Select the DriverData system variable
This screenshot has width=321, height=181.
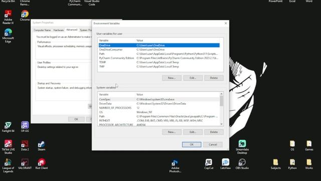(x=159, y=104)
